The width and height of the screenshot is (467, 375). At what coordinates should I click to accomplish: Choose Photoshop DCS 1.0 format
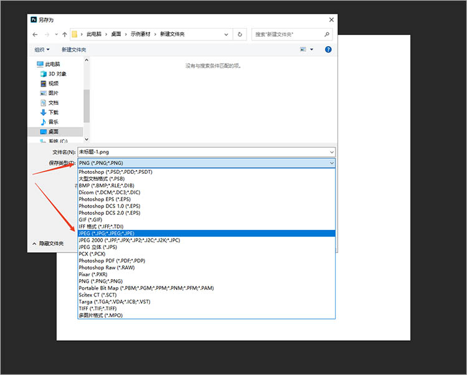pos(206,206)
